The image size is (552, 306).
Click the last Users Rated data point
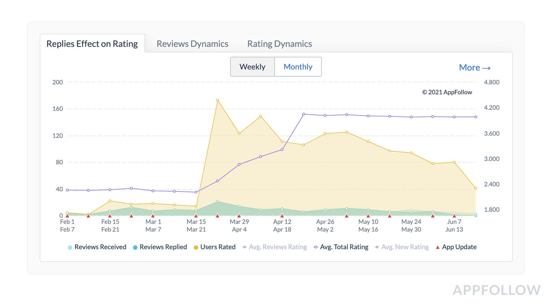pos(476,188)
